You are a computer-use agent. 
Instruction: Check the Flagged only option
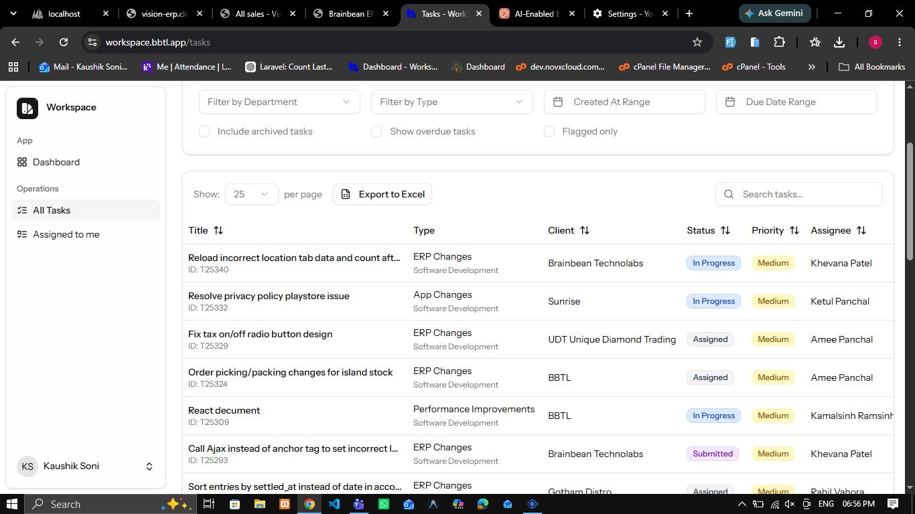click(x=549, y=131)
